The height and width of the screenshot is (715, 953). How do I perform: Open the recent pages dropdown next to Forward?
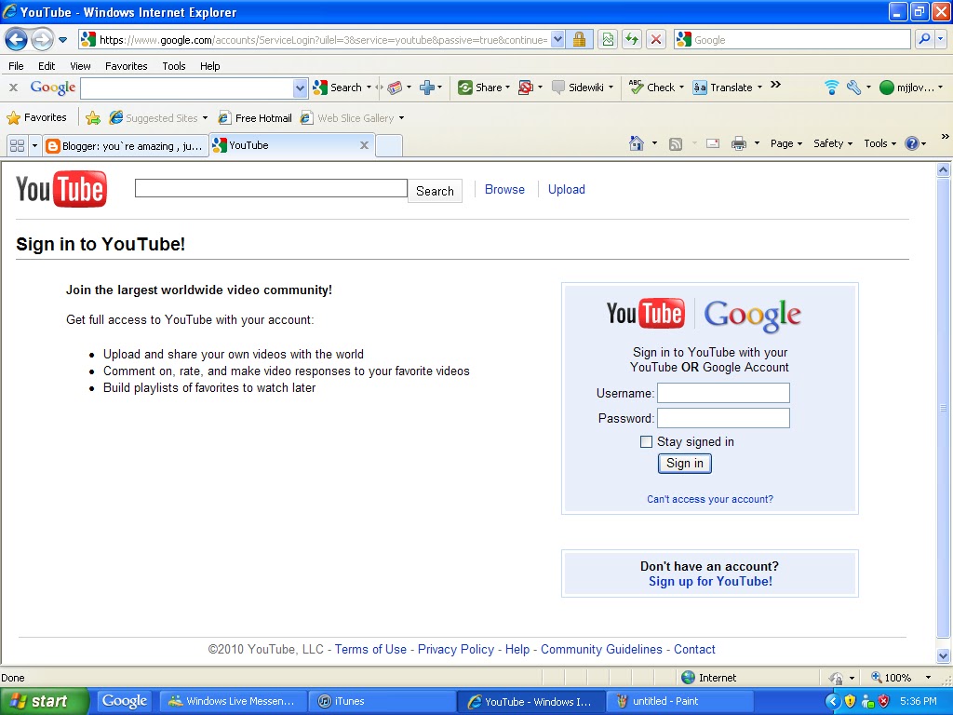pos(62,40)
